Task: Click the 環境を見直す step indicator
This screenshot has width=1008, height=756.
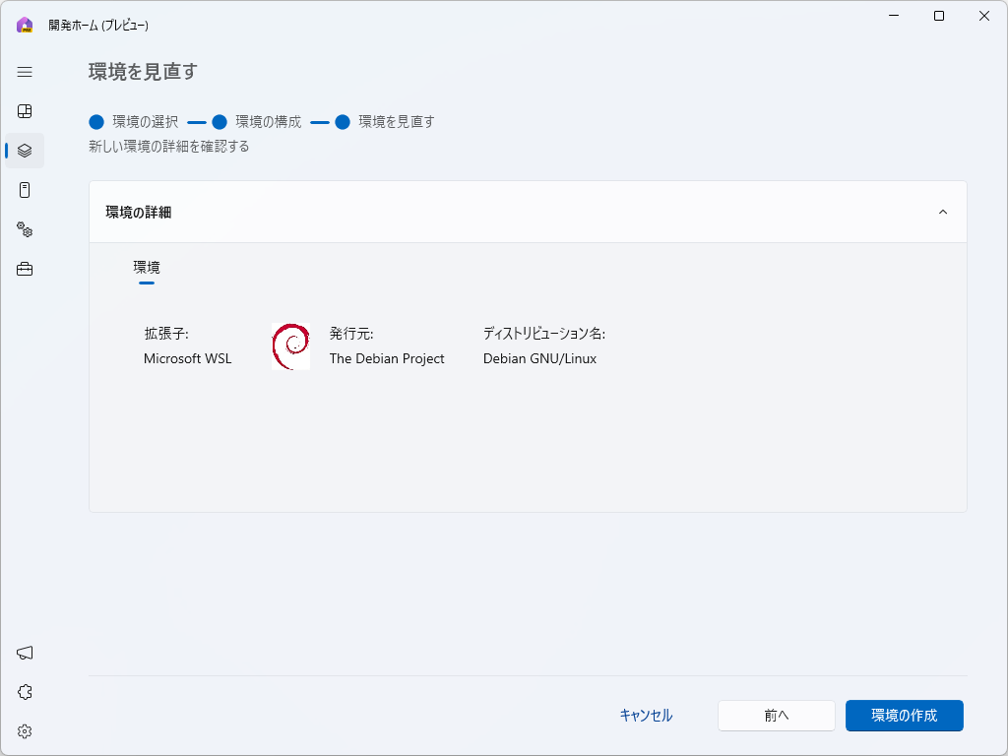Action: 385,121
